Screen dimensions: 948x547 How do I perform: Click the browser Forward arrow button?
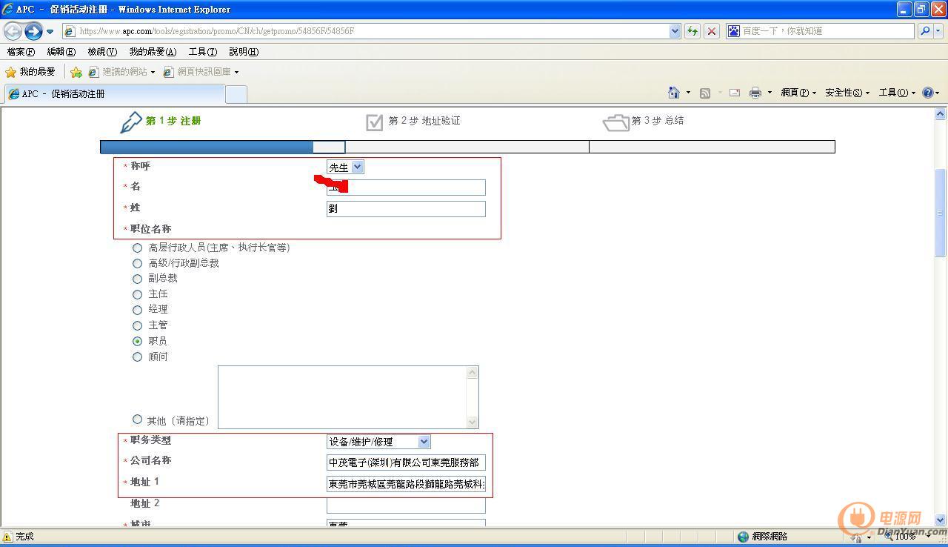point(33,31)
